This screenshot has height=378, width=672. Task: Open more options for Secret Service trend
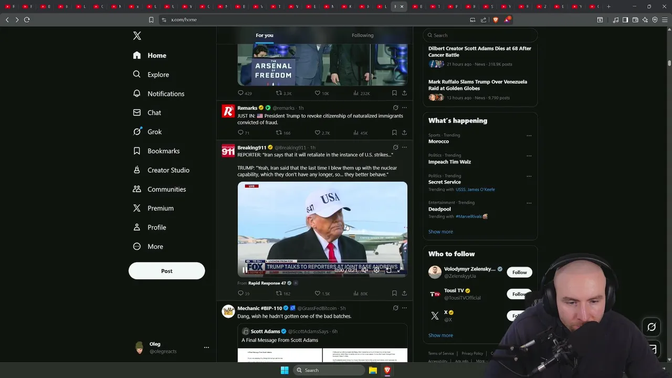pyautogui.click(x=529, y=176)
